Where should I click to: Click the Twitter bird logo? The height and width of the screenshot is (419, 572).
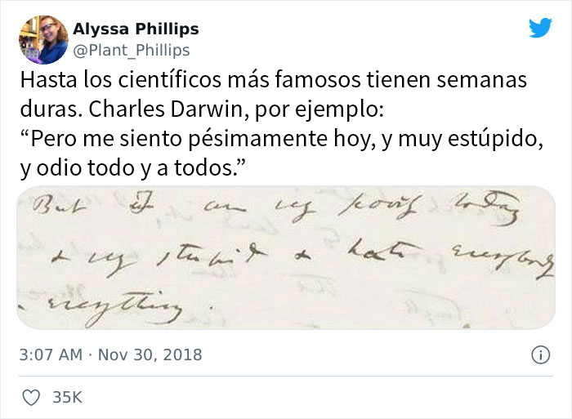(x=540, y=28)
